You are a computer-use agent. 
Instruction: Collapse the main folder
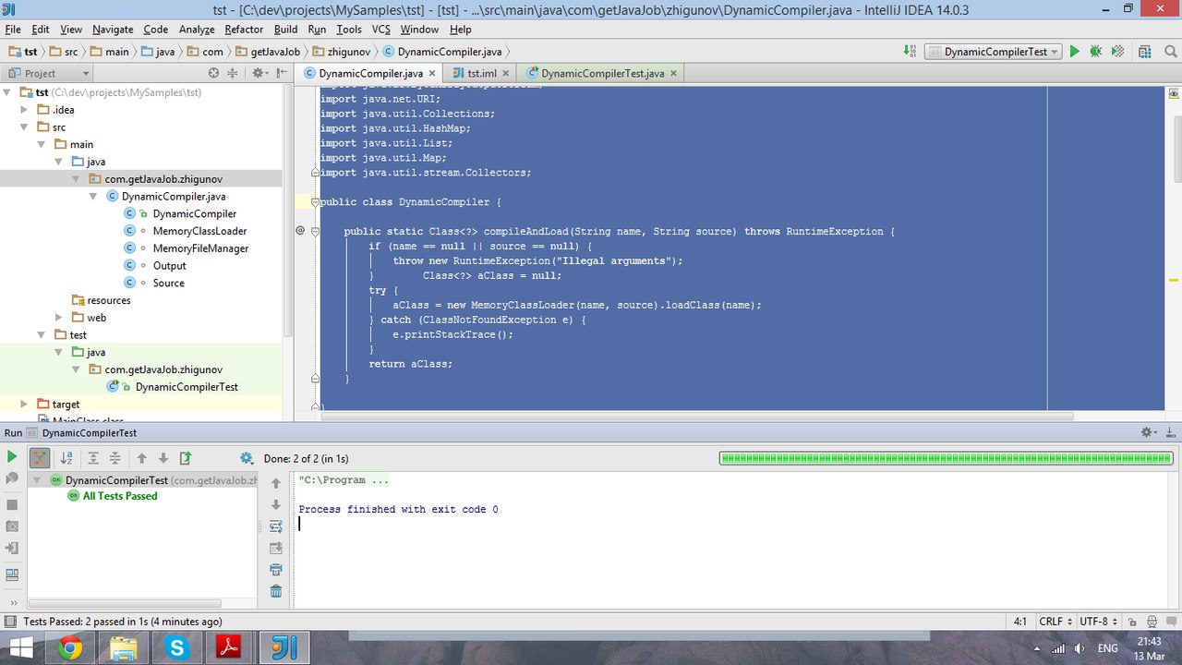point(42,145)
